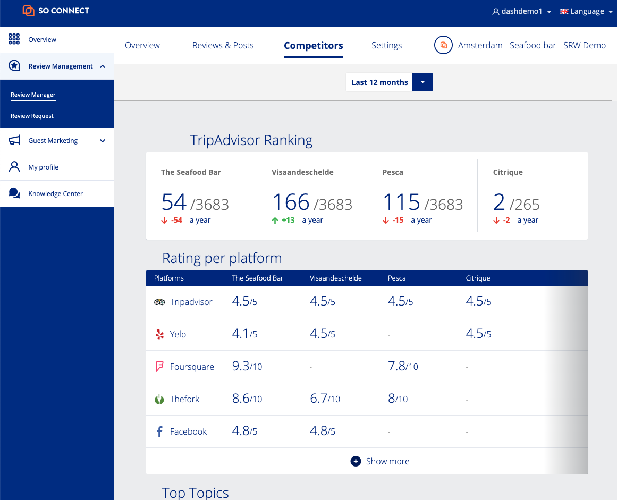Open the Knowledge Center menu item
The height and width of the screenshot is (500, 617).
[x=57, y=193]
